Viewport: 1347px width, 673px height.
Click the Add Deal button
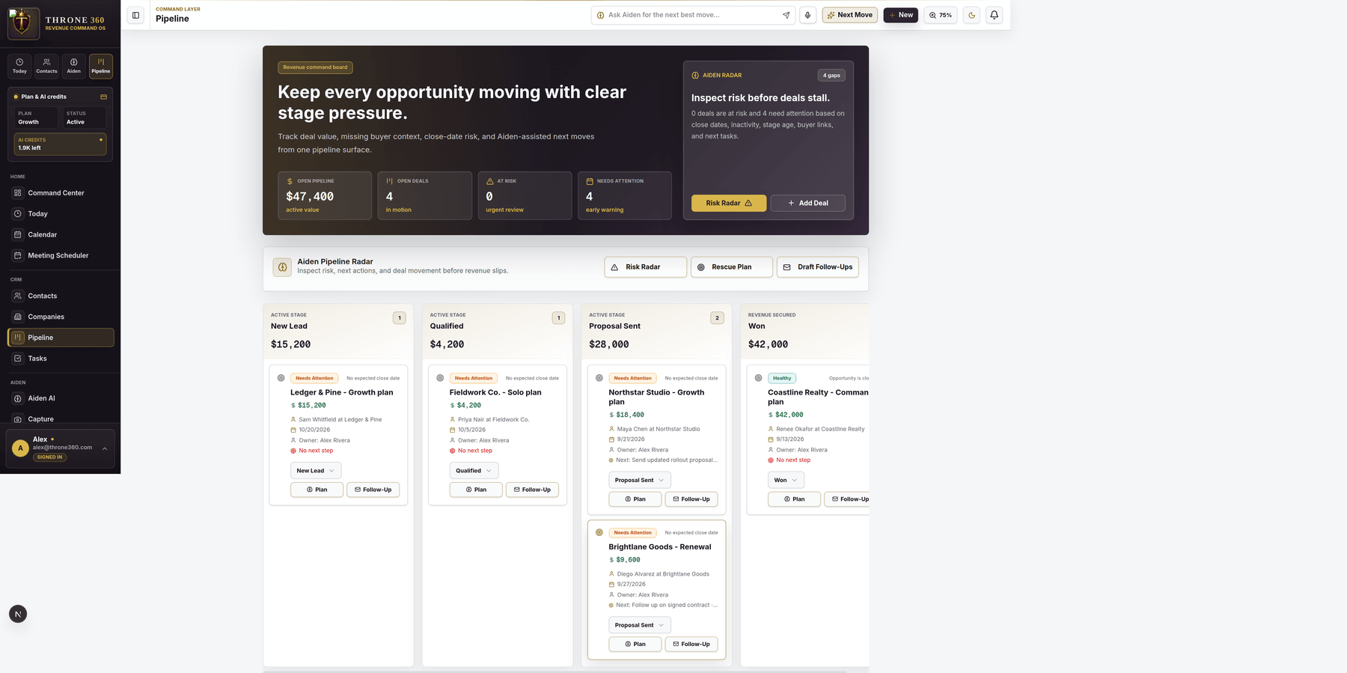pyautogui.click(x=808, y=203)
